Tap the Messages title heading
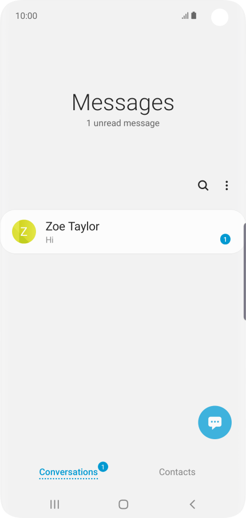This screenshot has height=518, width=246. [x=123, y=102]
